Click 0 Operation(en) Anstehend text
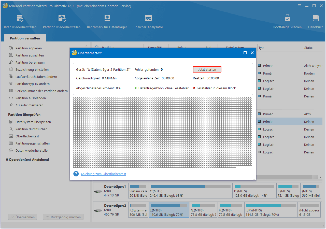326x229 pixels. tap(27, 160)
